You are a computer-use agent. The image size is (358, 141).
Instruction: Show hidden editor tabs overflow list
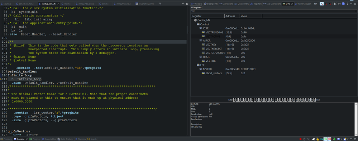click(x=160, y=4)
